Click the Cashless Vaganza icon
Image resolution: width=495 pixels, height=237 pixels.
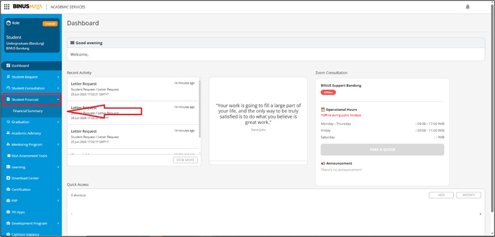coord(9,234)
